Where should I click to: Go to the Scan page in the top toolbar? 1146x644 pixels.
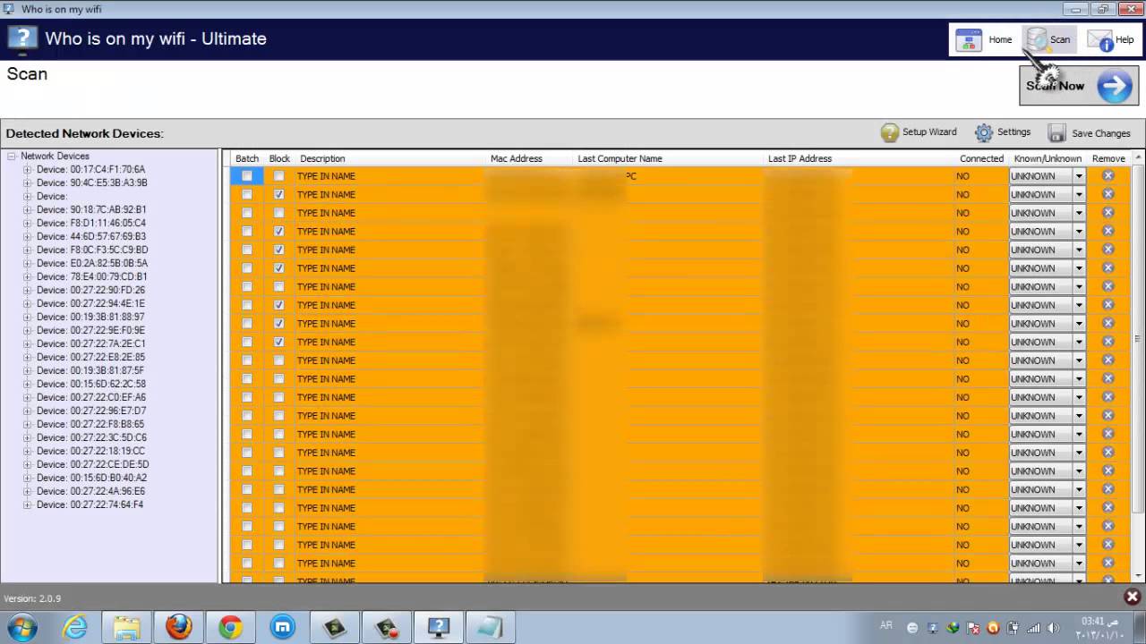pyautogui.click(x=1049, y=39)
